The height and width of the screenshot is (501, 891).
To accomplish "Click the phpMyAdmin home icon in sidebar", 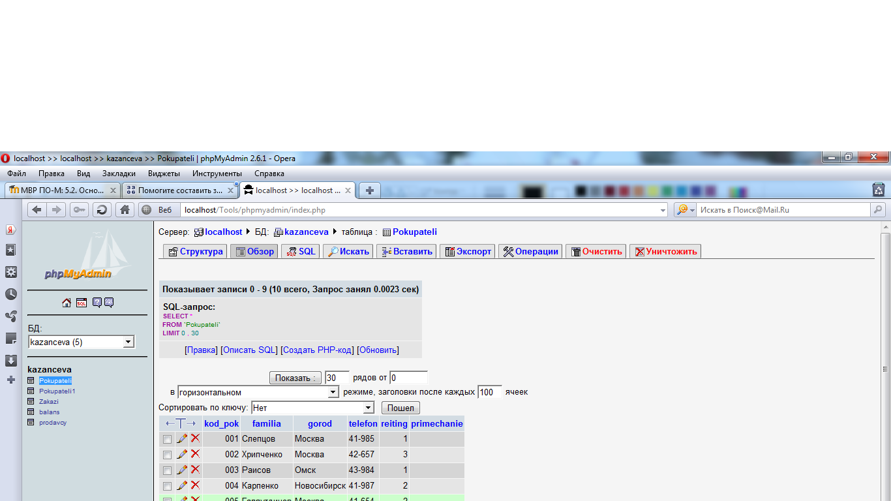I will 67,303.
